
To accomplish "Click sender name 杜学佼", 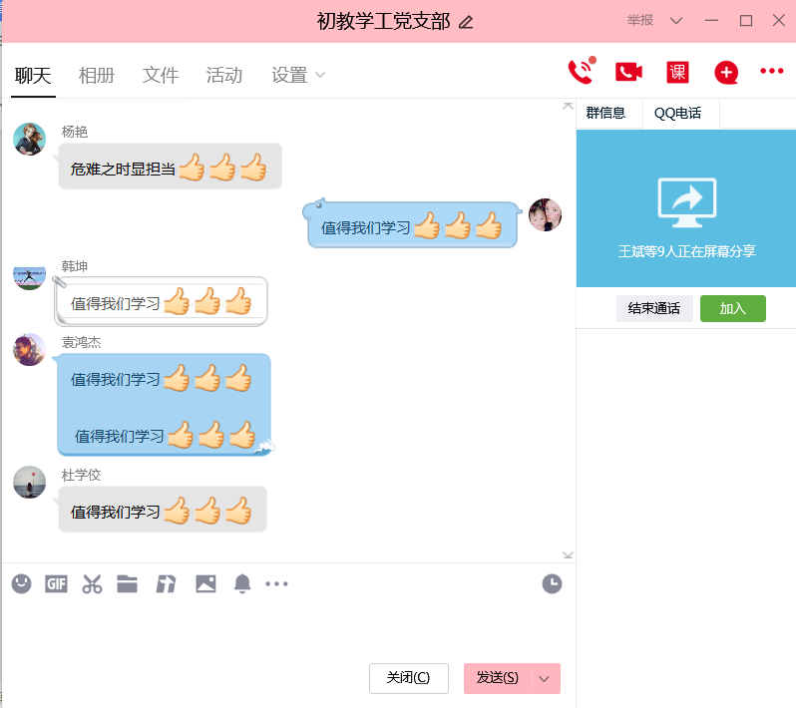I will click(81, 475).
